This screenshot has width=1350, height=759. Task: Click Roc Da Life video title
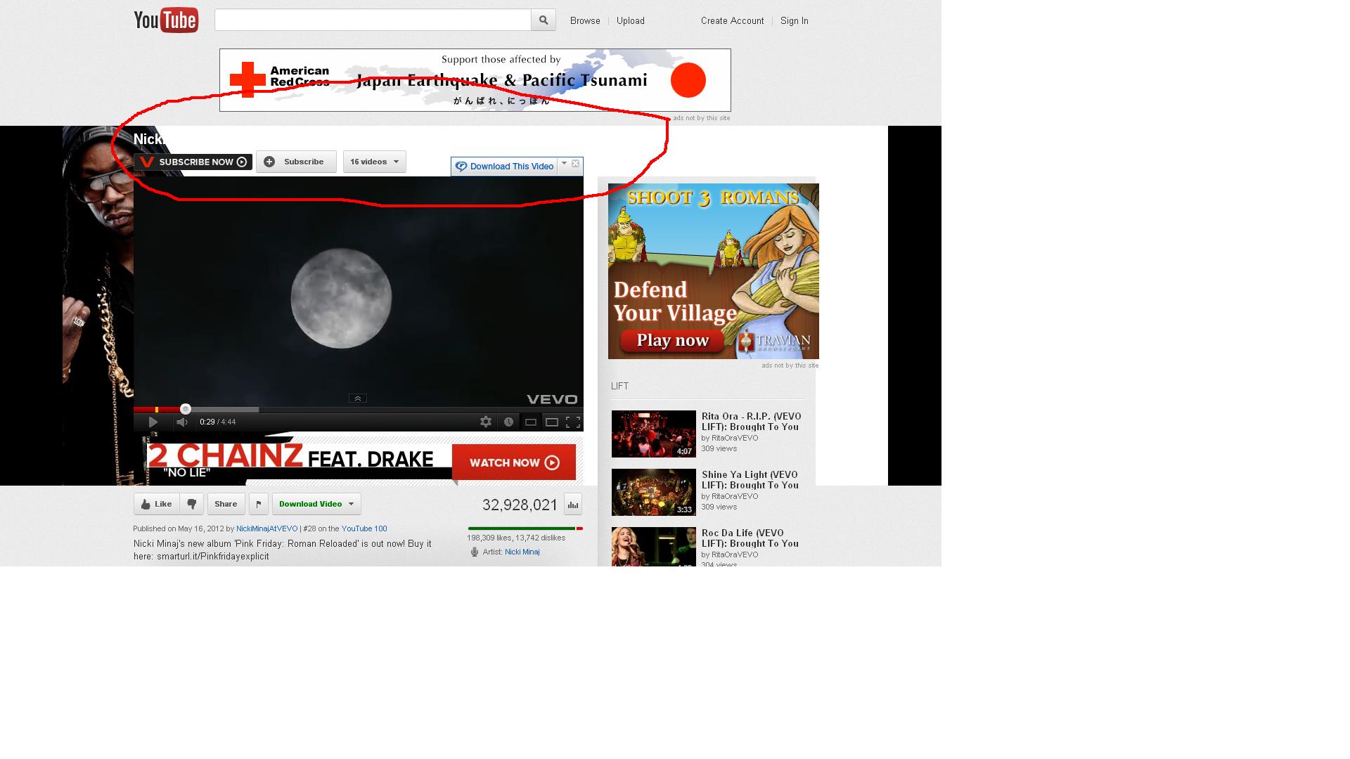tap(750, 538)
